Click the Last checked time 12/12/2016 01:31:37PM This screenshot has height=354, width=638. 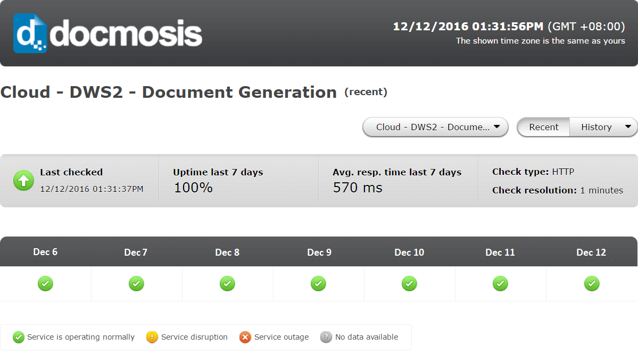point(92,189)
